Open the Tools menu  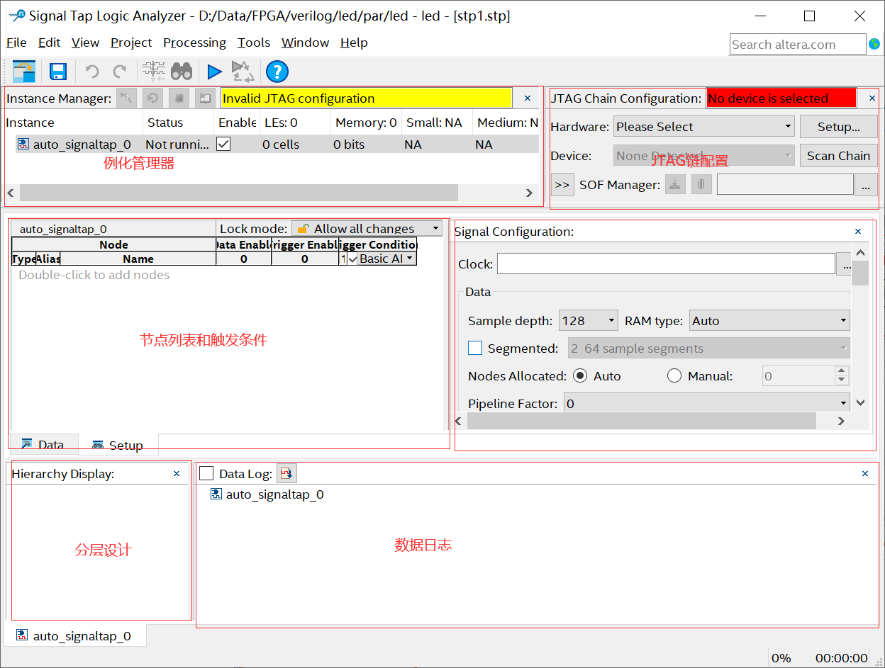pos(254,43)
